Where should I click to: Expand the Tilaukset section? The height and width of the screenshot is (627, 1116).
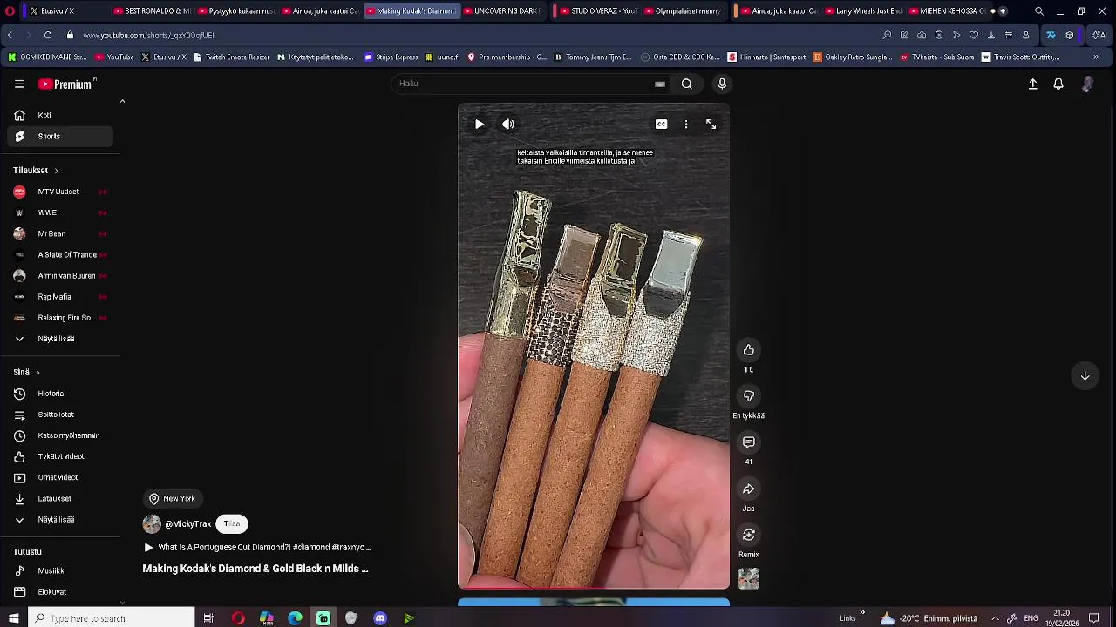pos(36,171)
